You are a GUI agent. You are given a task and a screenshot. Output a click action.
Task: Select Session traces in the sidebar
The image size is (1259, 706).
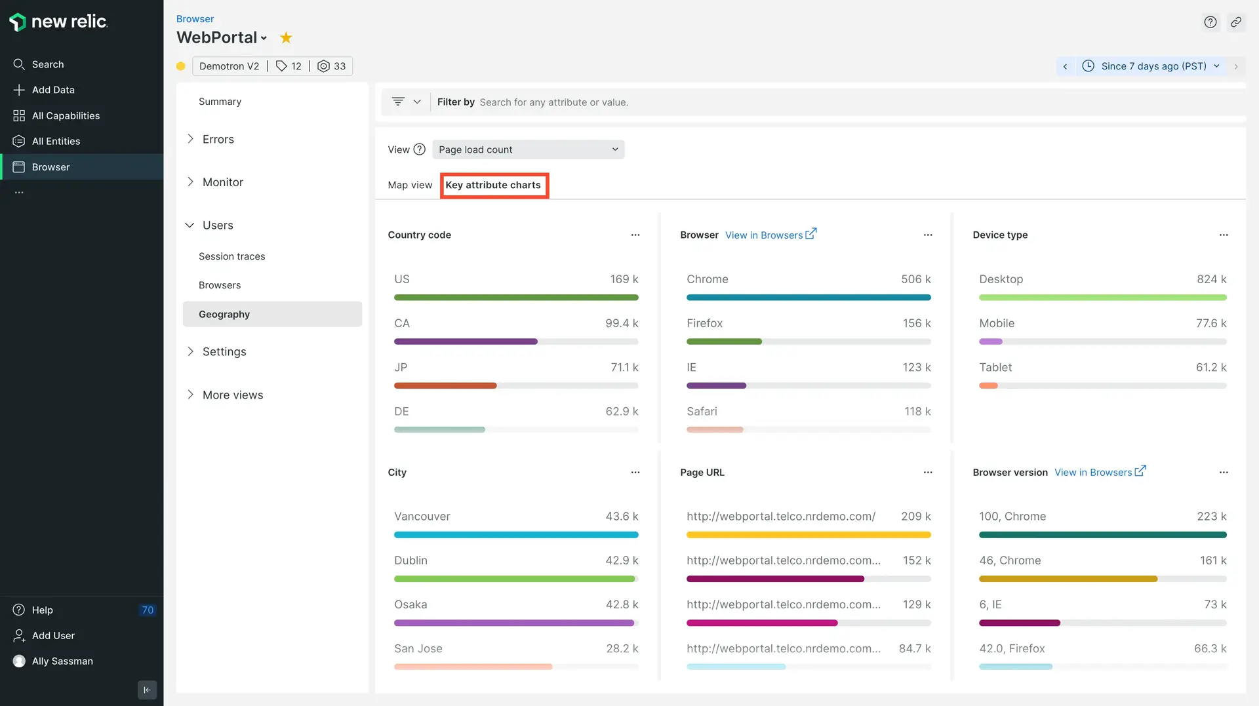[x=231, y=256]
